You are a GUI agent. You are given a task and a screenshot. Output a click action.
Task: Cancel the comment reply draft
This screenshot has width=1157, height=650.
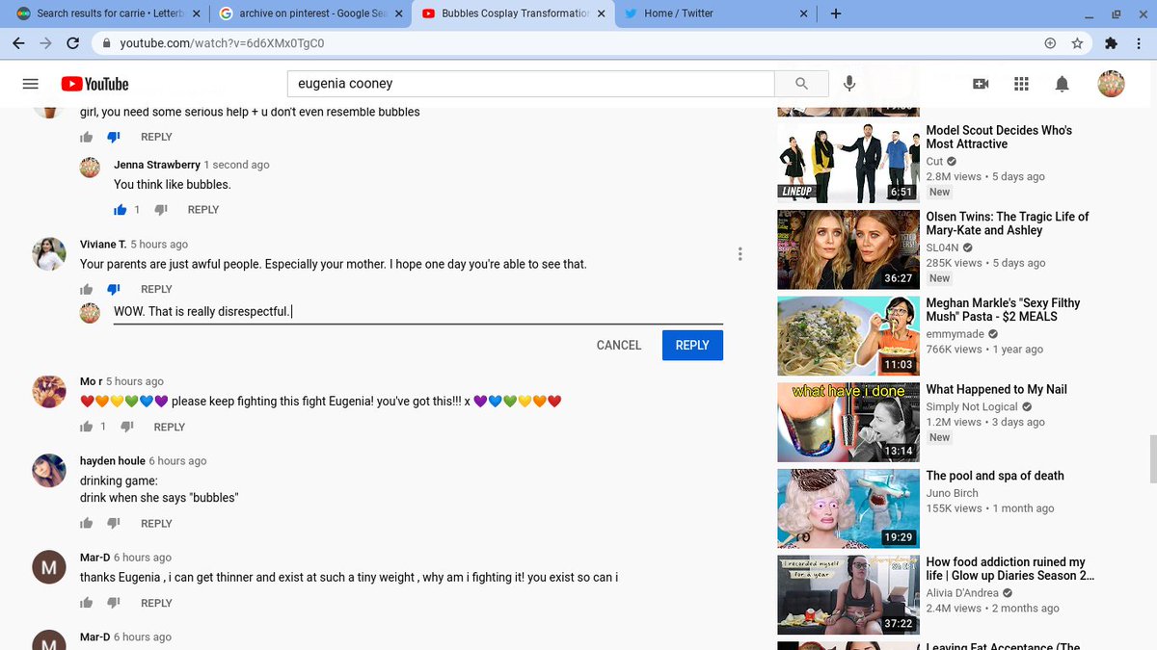click(x=617, y=345)
